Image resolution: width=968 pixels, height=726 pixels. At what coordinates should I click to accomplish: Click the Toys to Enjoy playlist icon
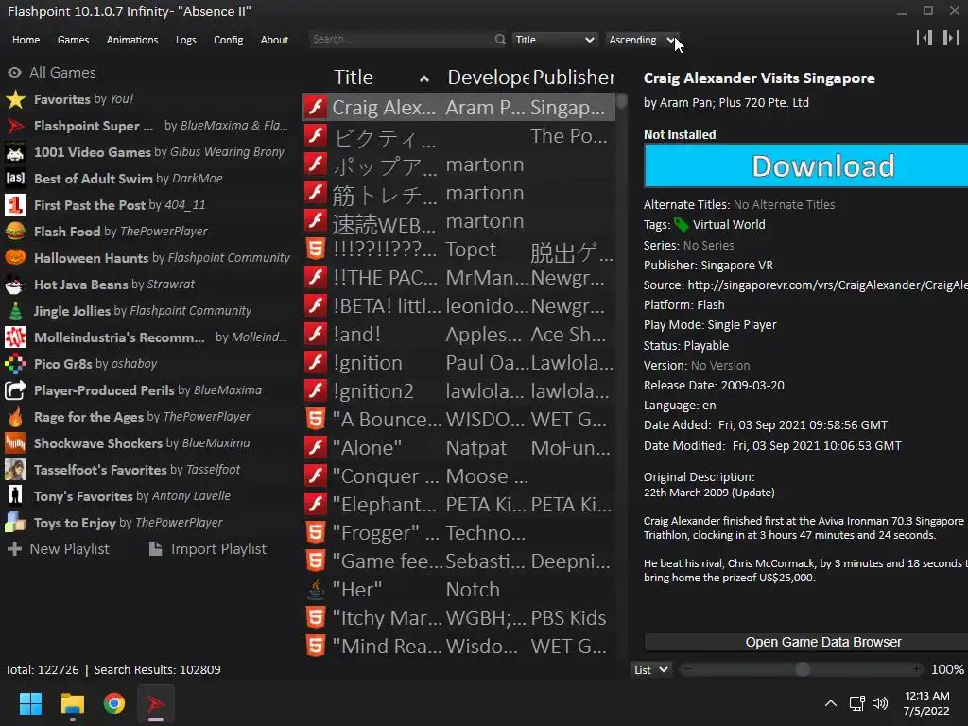click(15, 523)
